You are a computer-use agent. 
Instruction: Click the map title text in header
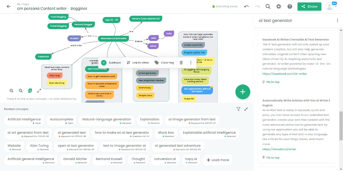point(52,9)
